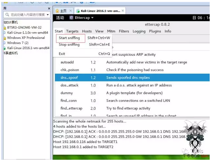Select the dos_attack plugin row
This screenshot has height=160, width=211.
tap(132, 85)
